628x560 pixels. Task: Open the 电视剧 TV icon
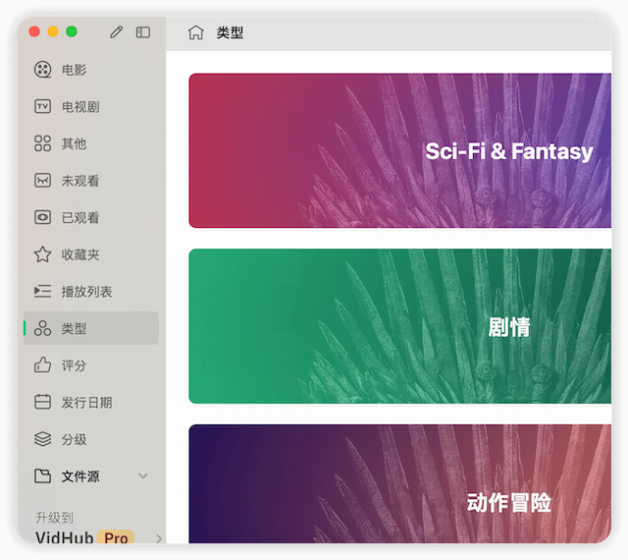coord(42,107)
